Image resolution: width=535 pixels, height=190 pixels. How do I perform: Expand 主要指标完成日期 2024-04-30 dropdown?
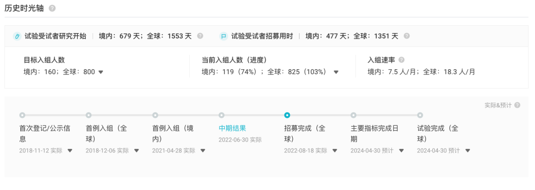[401, 150]
